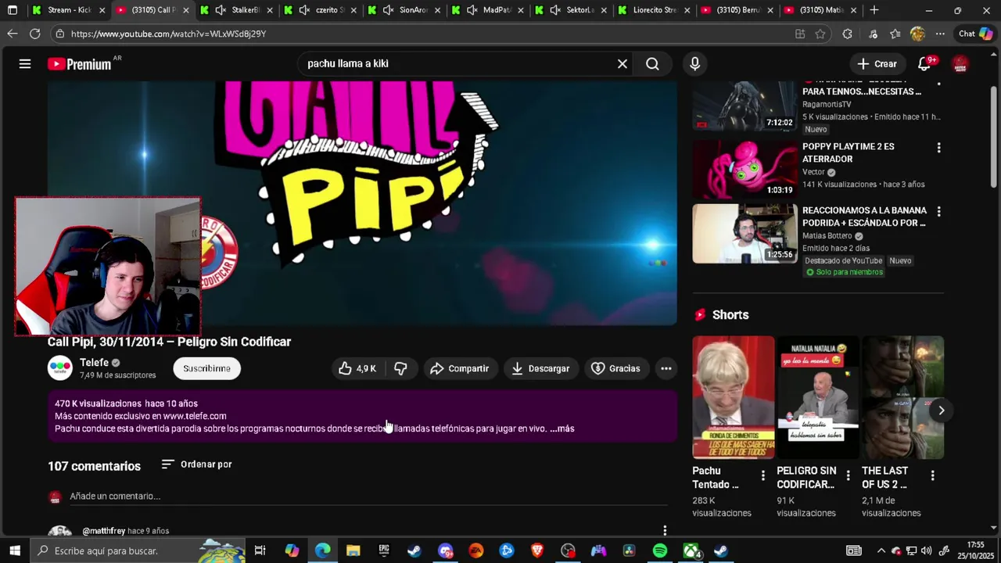This screenshot has width=1001, height=563.
Task: Open browser settings three-dot menu
Action: click(x=940, y=34)
